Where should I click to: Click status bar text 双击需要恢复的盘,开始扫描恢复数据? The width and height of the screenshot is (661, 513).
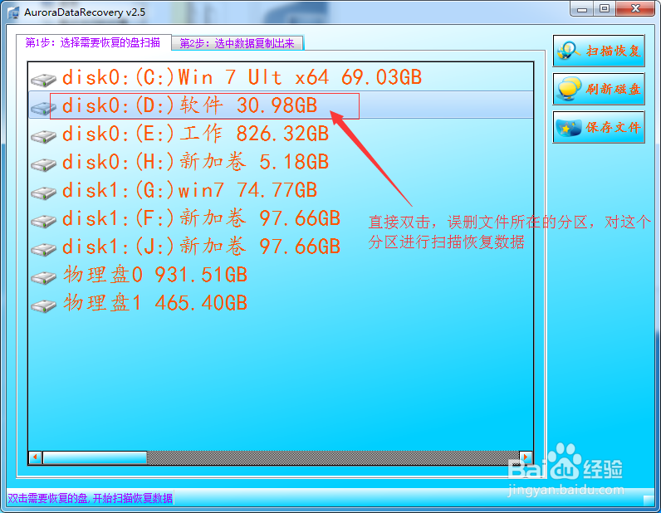(91, 499)
